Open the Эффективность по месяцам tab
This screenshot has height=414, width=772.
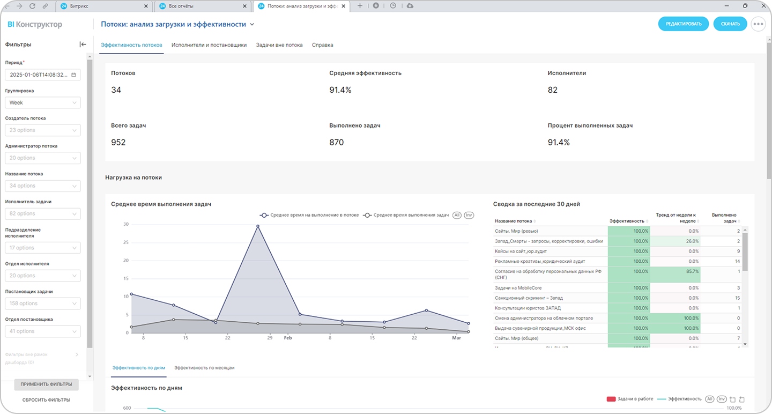pos(204,368)
